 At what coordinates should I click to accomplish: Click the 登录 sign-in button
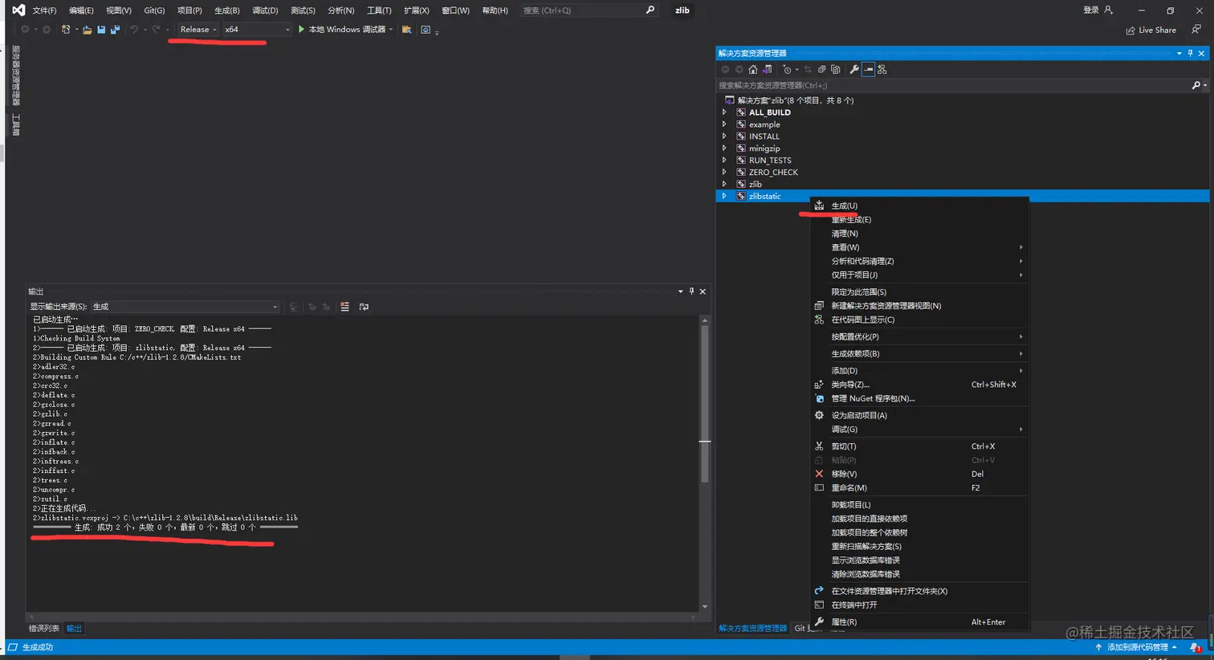pyautogui.click(x=1098, y=10)
